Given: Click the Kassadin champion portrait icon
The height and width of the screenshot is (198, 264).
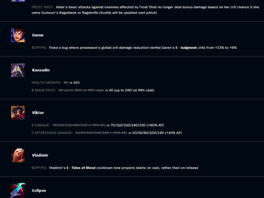Looking at the screenshot, I should [x=18, y=70].
